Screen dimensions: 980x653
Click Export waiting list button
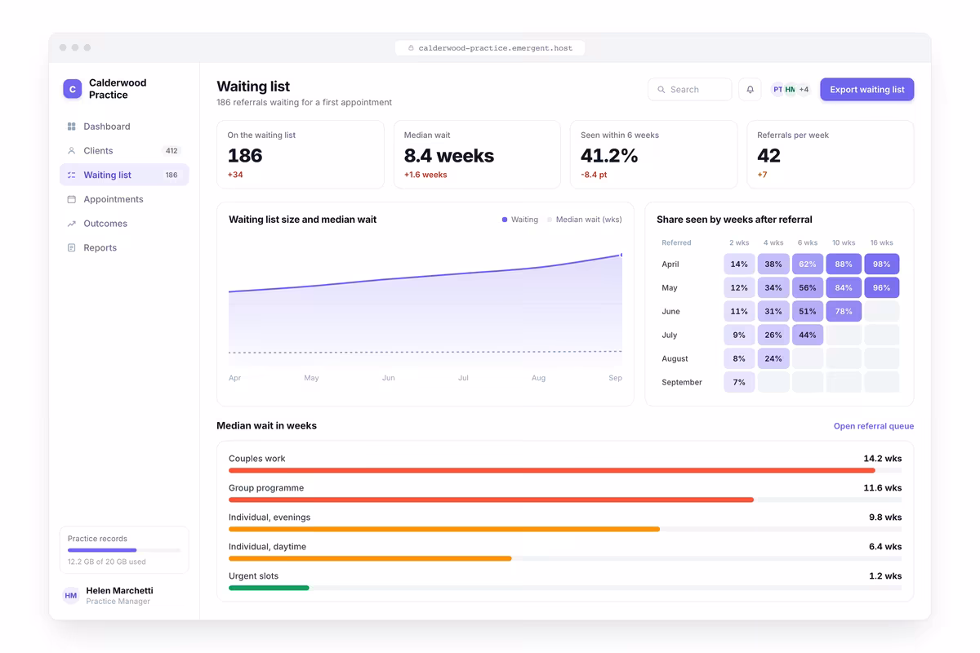tap(866, 90)
